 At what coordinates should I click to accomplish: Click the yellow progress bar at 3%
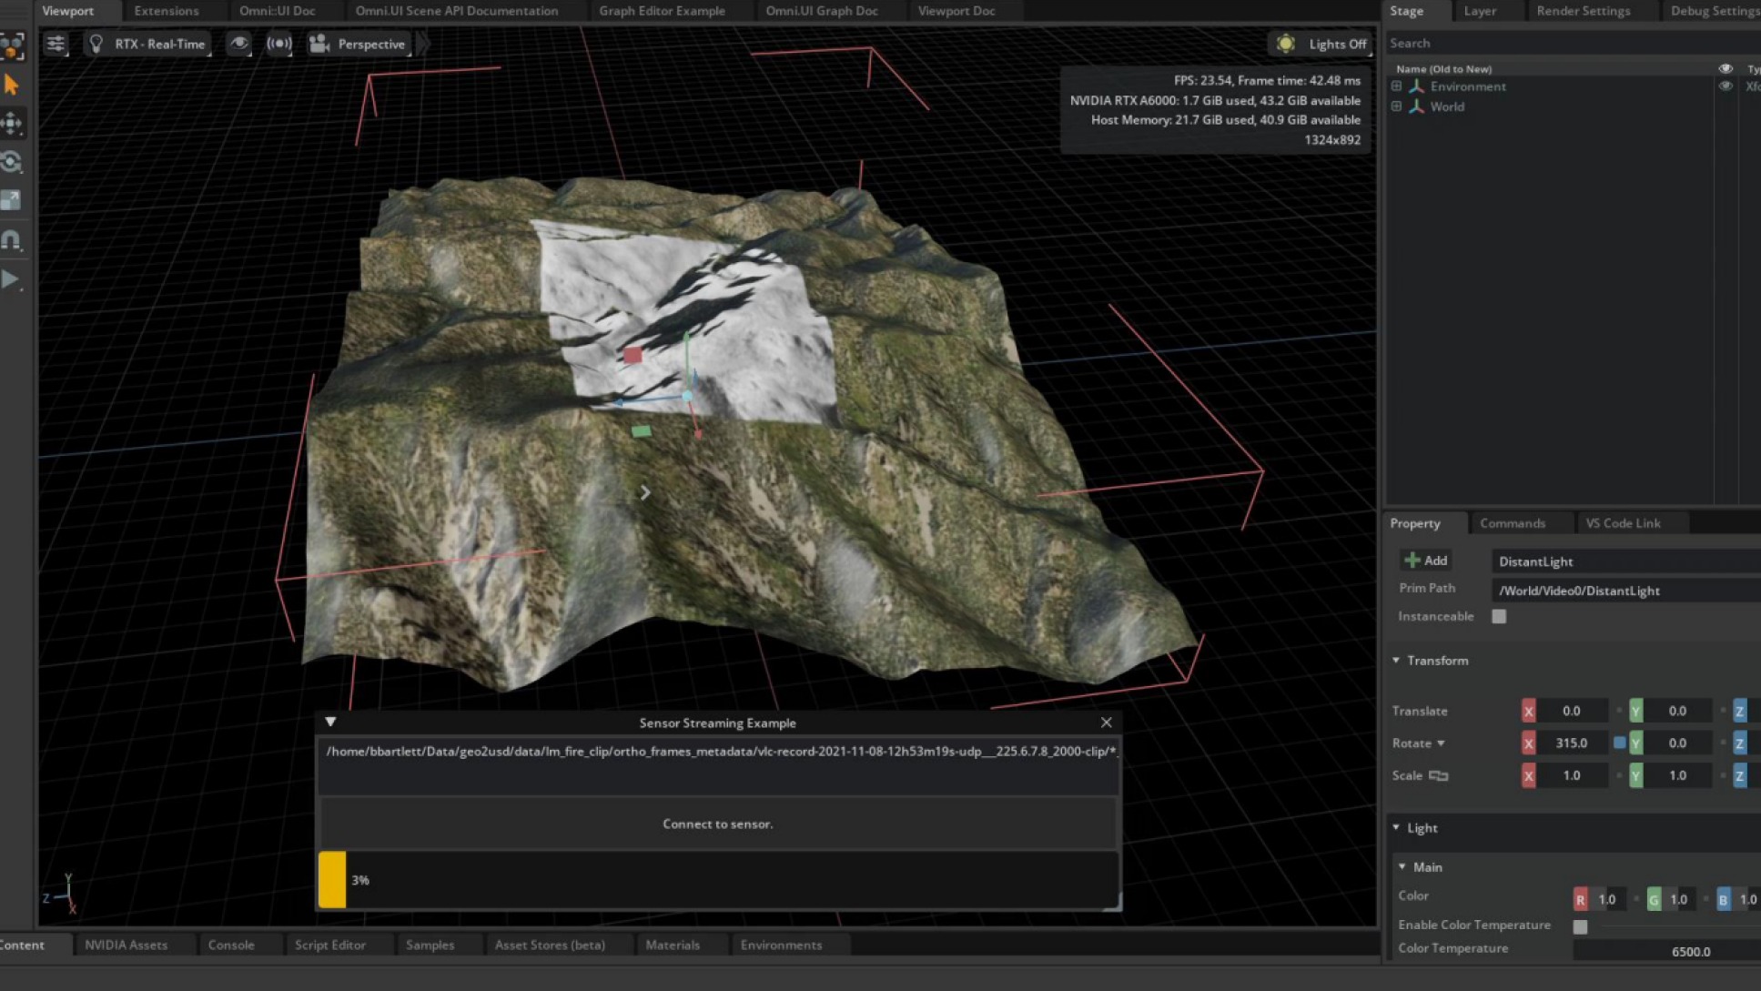click(332, 880)
